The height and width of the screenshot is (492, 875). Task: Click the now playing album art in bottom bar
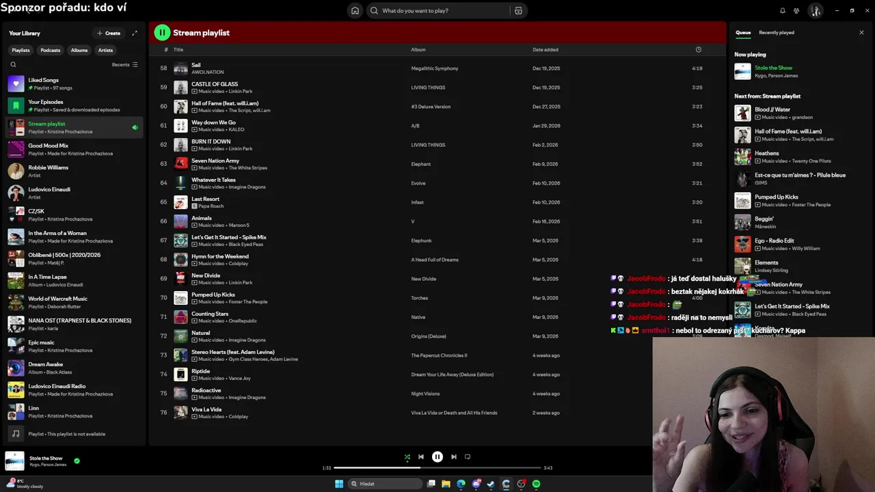click(x=14, y=461)
